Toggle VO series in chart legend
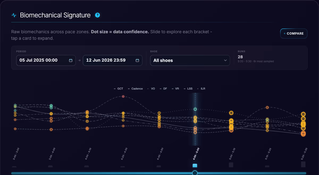The image size is (319, 175). tap(151, 89)
